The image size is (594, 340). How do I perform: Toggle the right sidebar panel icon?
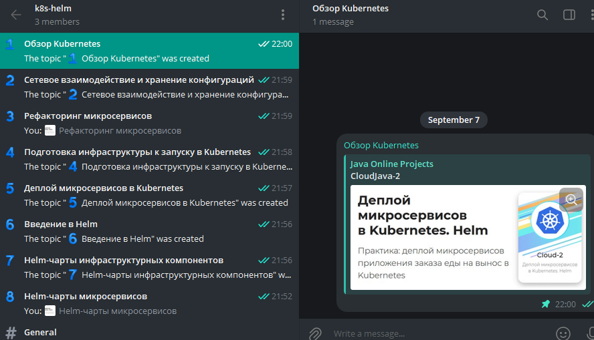click(569, 15)
